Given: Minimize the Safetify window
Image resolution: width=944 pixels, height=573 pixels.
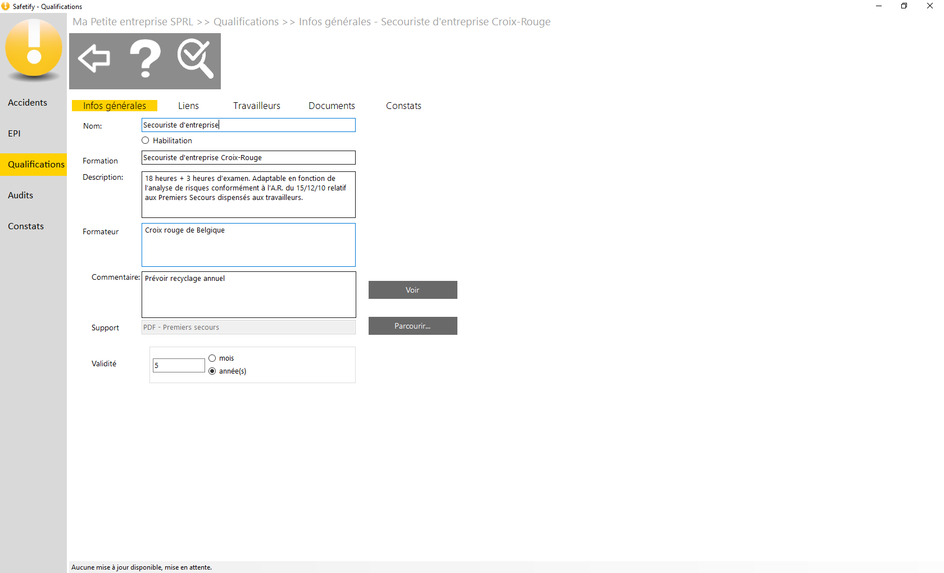Looking at the screenshot, I should pos(879,6).
